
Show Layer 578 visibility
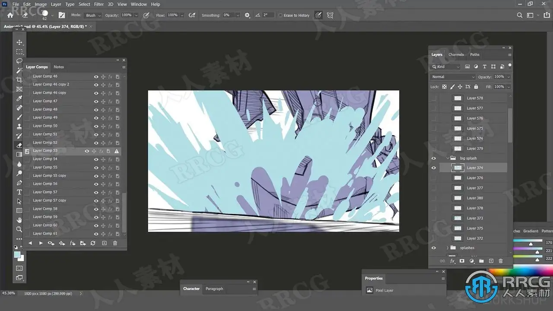434,98
